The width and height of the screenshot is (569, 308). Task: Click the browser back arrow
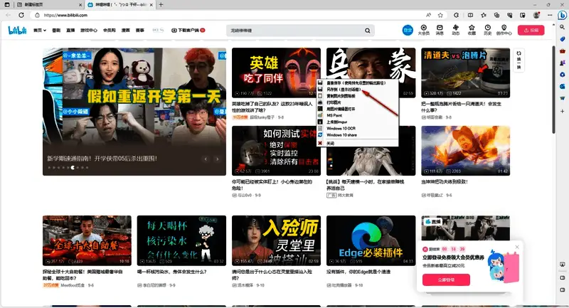[9, 15]
